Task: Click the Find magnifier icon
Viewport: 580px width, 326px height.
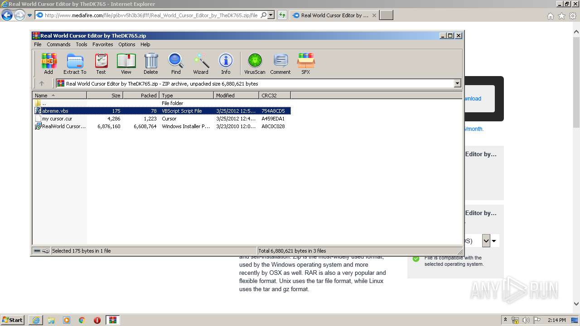Action: coord(176,63)
